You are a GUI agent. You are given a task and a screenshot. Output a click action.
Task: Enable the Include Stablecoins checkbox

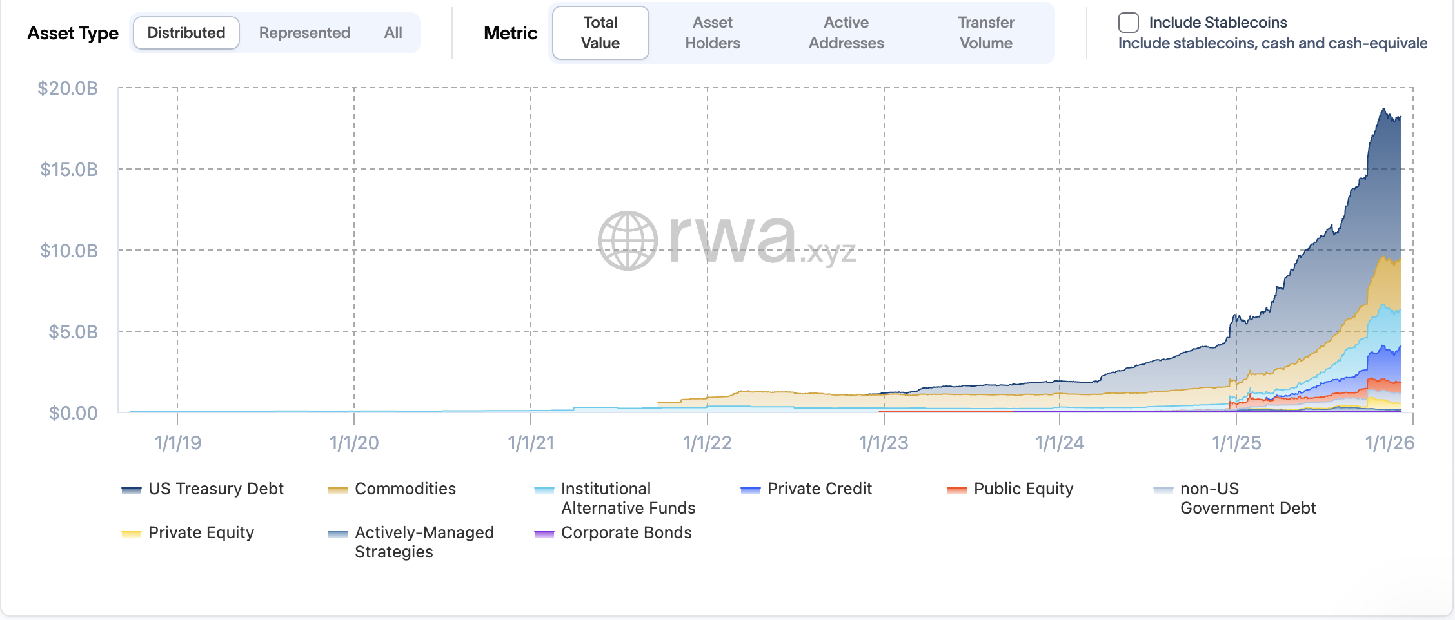pos(1128,23)
